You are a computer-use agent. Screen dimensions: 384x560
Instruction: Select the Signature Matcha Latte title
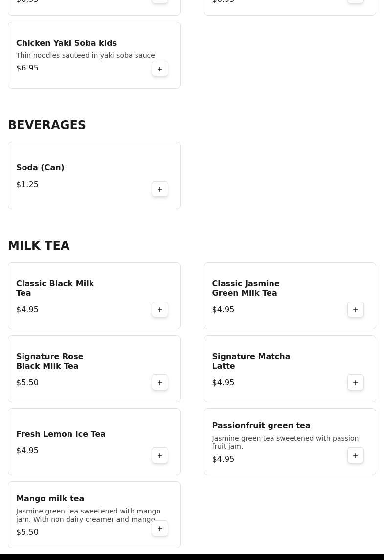[x=250, y=361]
